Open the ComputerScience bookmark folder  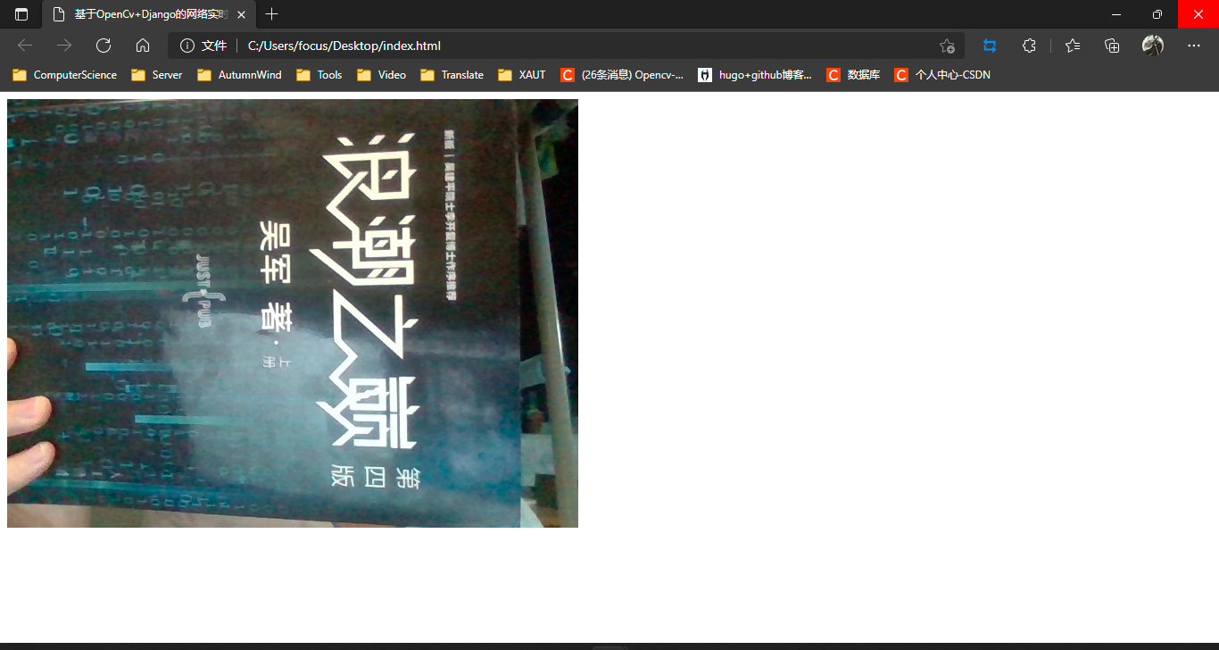pyautogui.click(x=65, y=75)
